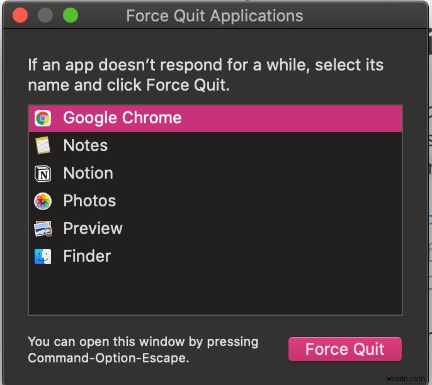Click empty area below Finder in list

point(214,291)
